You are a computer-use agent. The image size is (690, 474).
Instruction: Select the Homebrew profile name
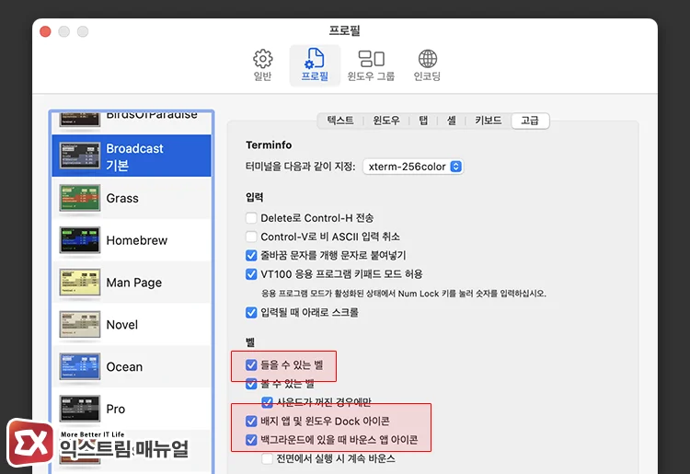pyautogui.click(x=137, y=240)
